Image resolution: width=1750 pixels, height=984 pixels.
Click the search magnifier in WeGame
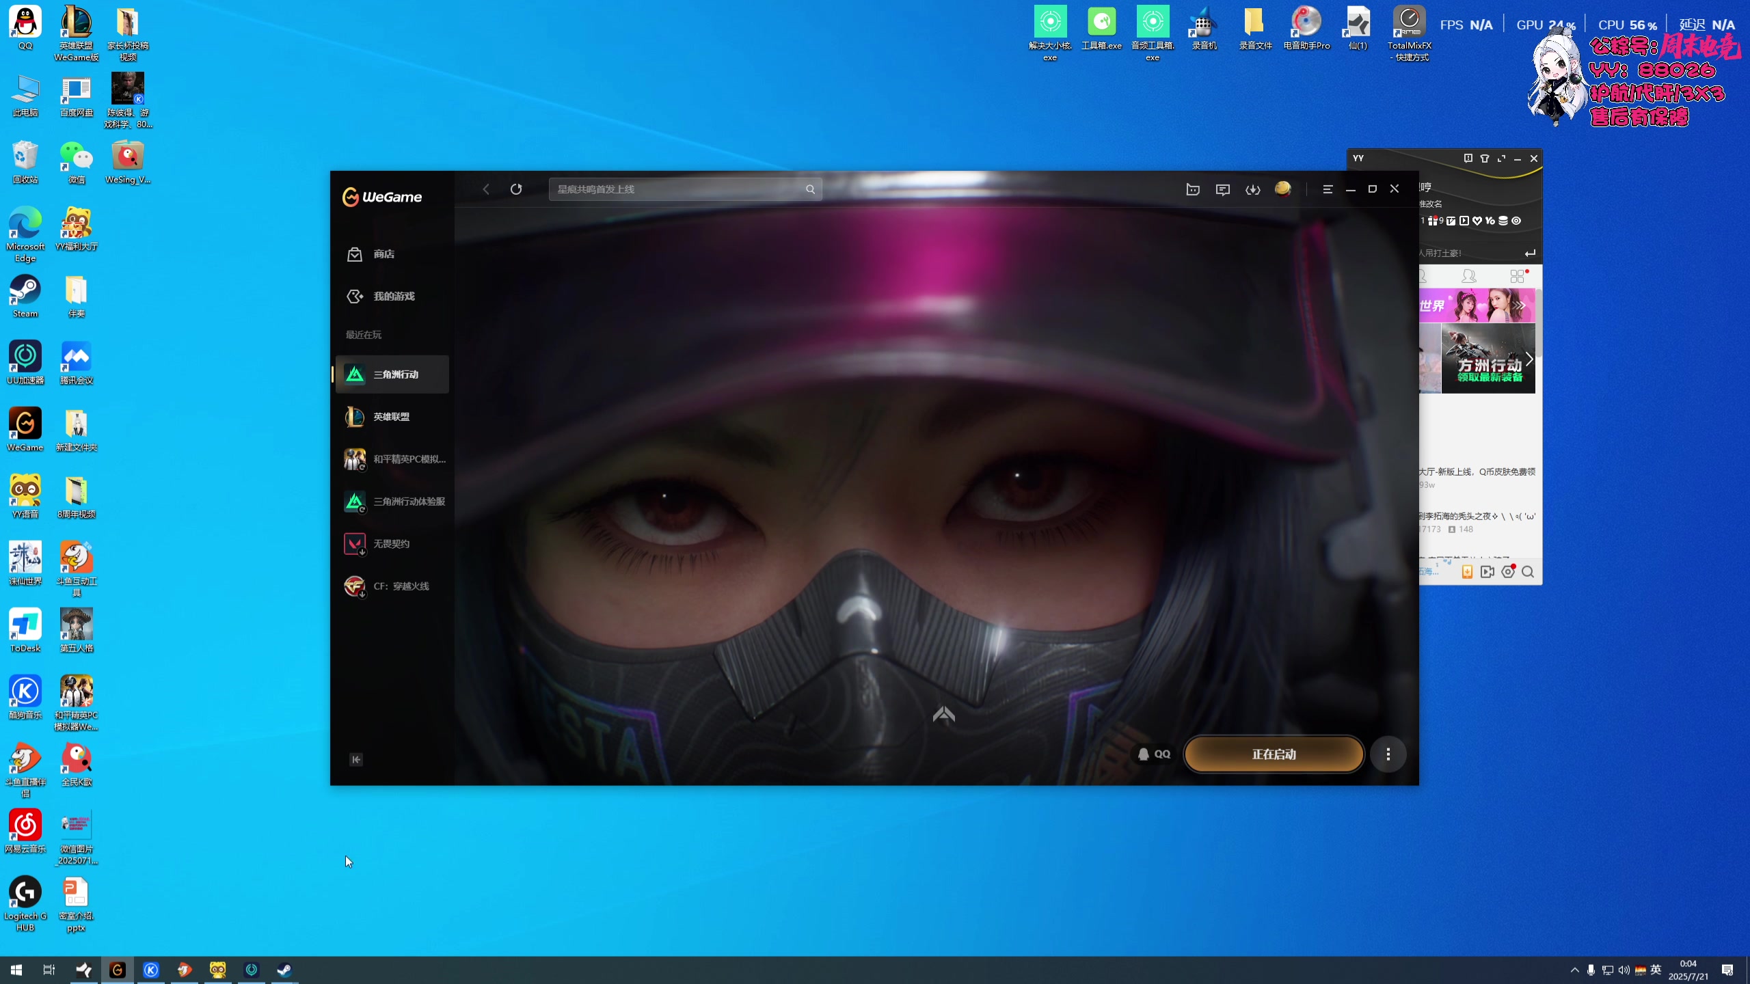810,189
